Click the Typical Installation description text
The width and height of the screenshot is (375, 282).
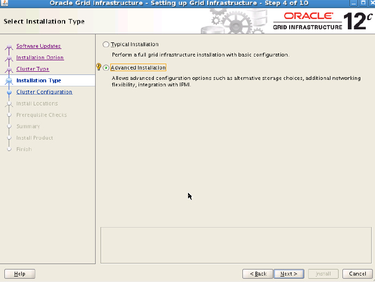[x=201, y=55]
